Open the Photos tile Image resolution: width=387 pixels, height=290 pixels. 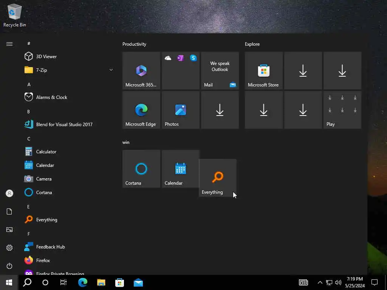(181, 110)
